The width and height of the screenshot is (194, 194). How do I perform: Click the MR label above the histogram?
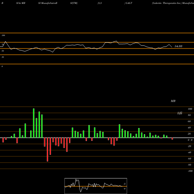point(173,101)
